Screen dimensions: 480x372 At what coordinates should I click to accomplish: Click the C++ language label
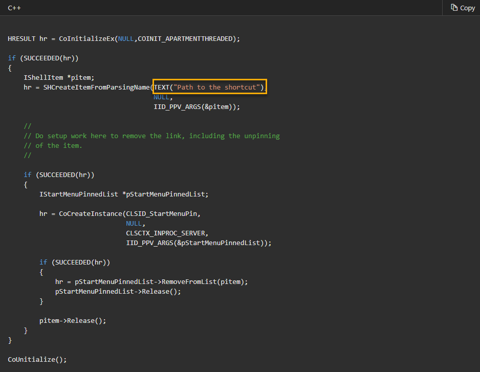coord(14,8)
